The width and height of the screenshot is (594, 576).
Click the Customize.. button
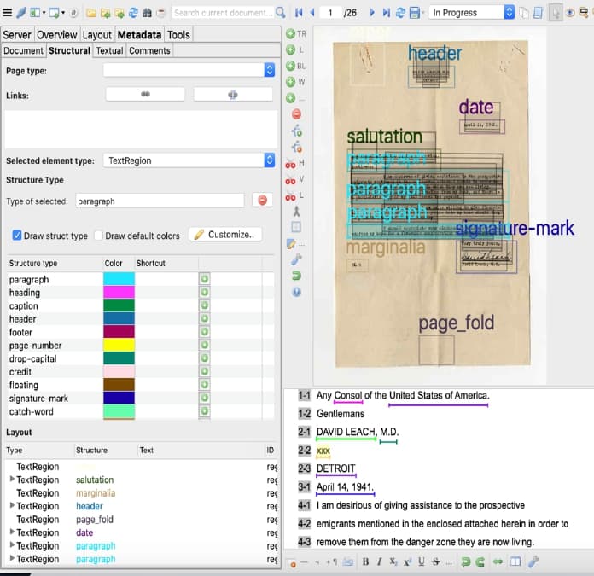click(225, 235)
